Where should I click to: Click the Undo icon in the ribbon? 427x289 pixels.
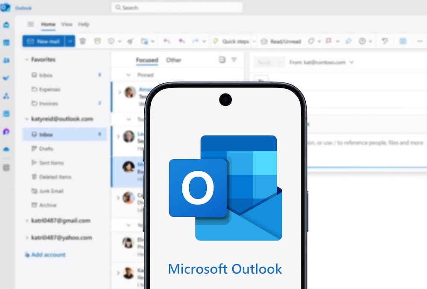[385, 41]
